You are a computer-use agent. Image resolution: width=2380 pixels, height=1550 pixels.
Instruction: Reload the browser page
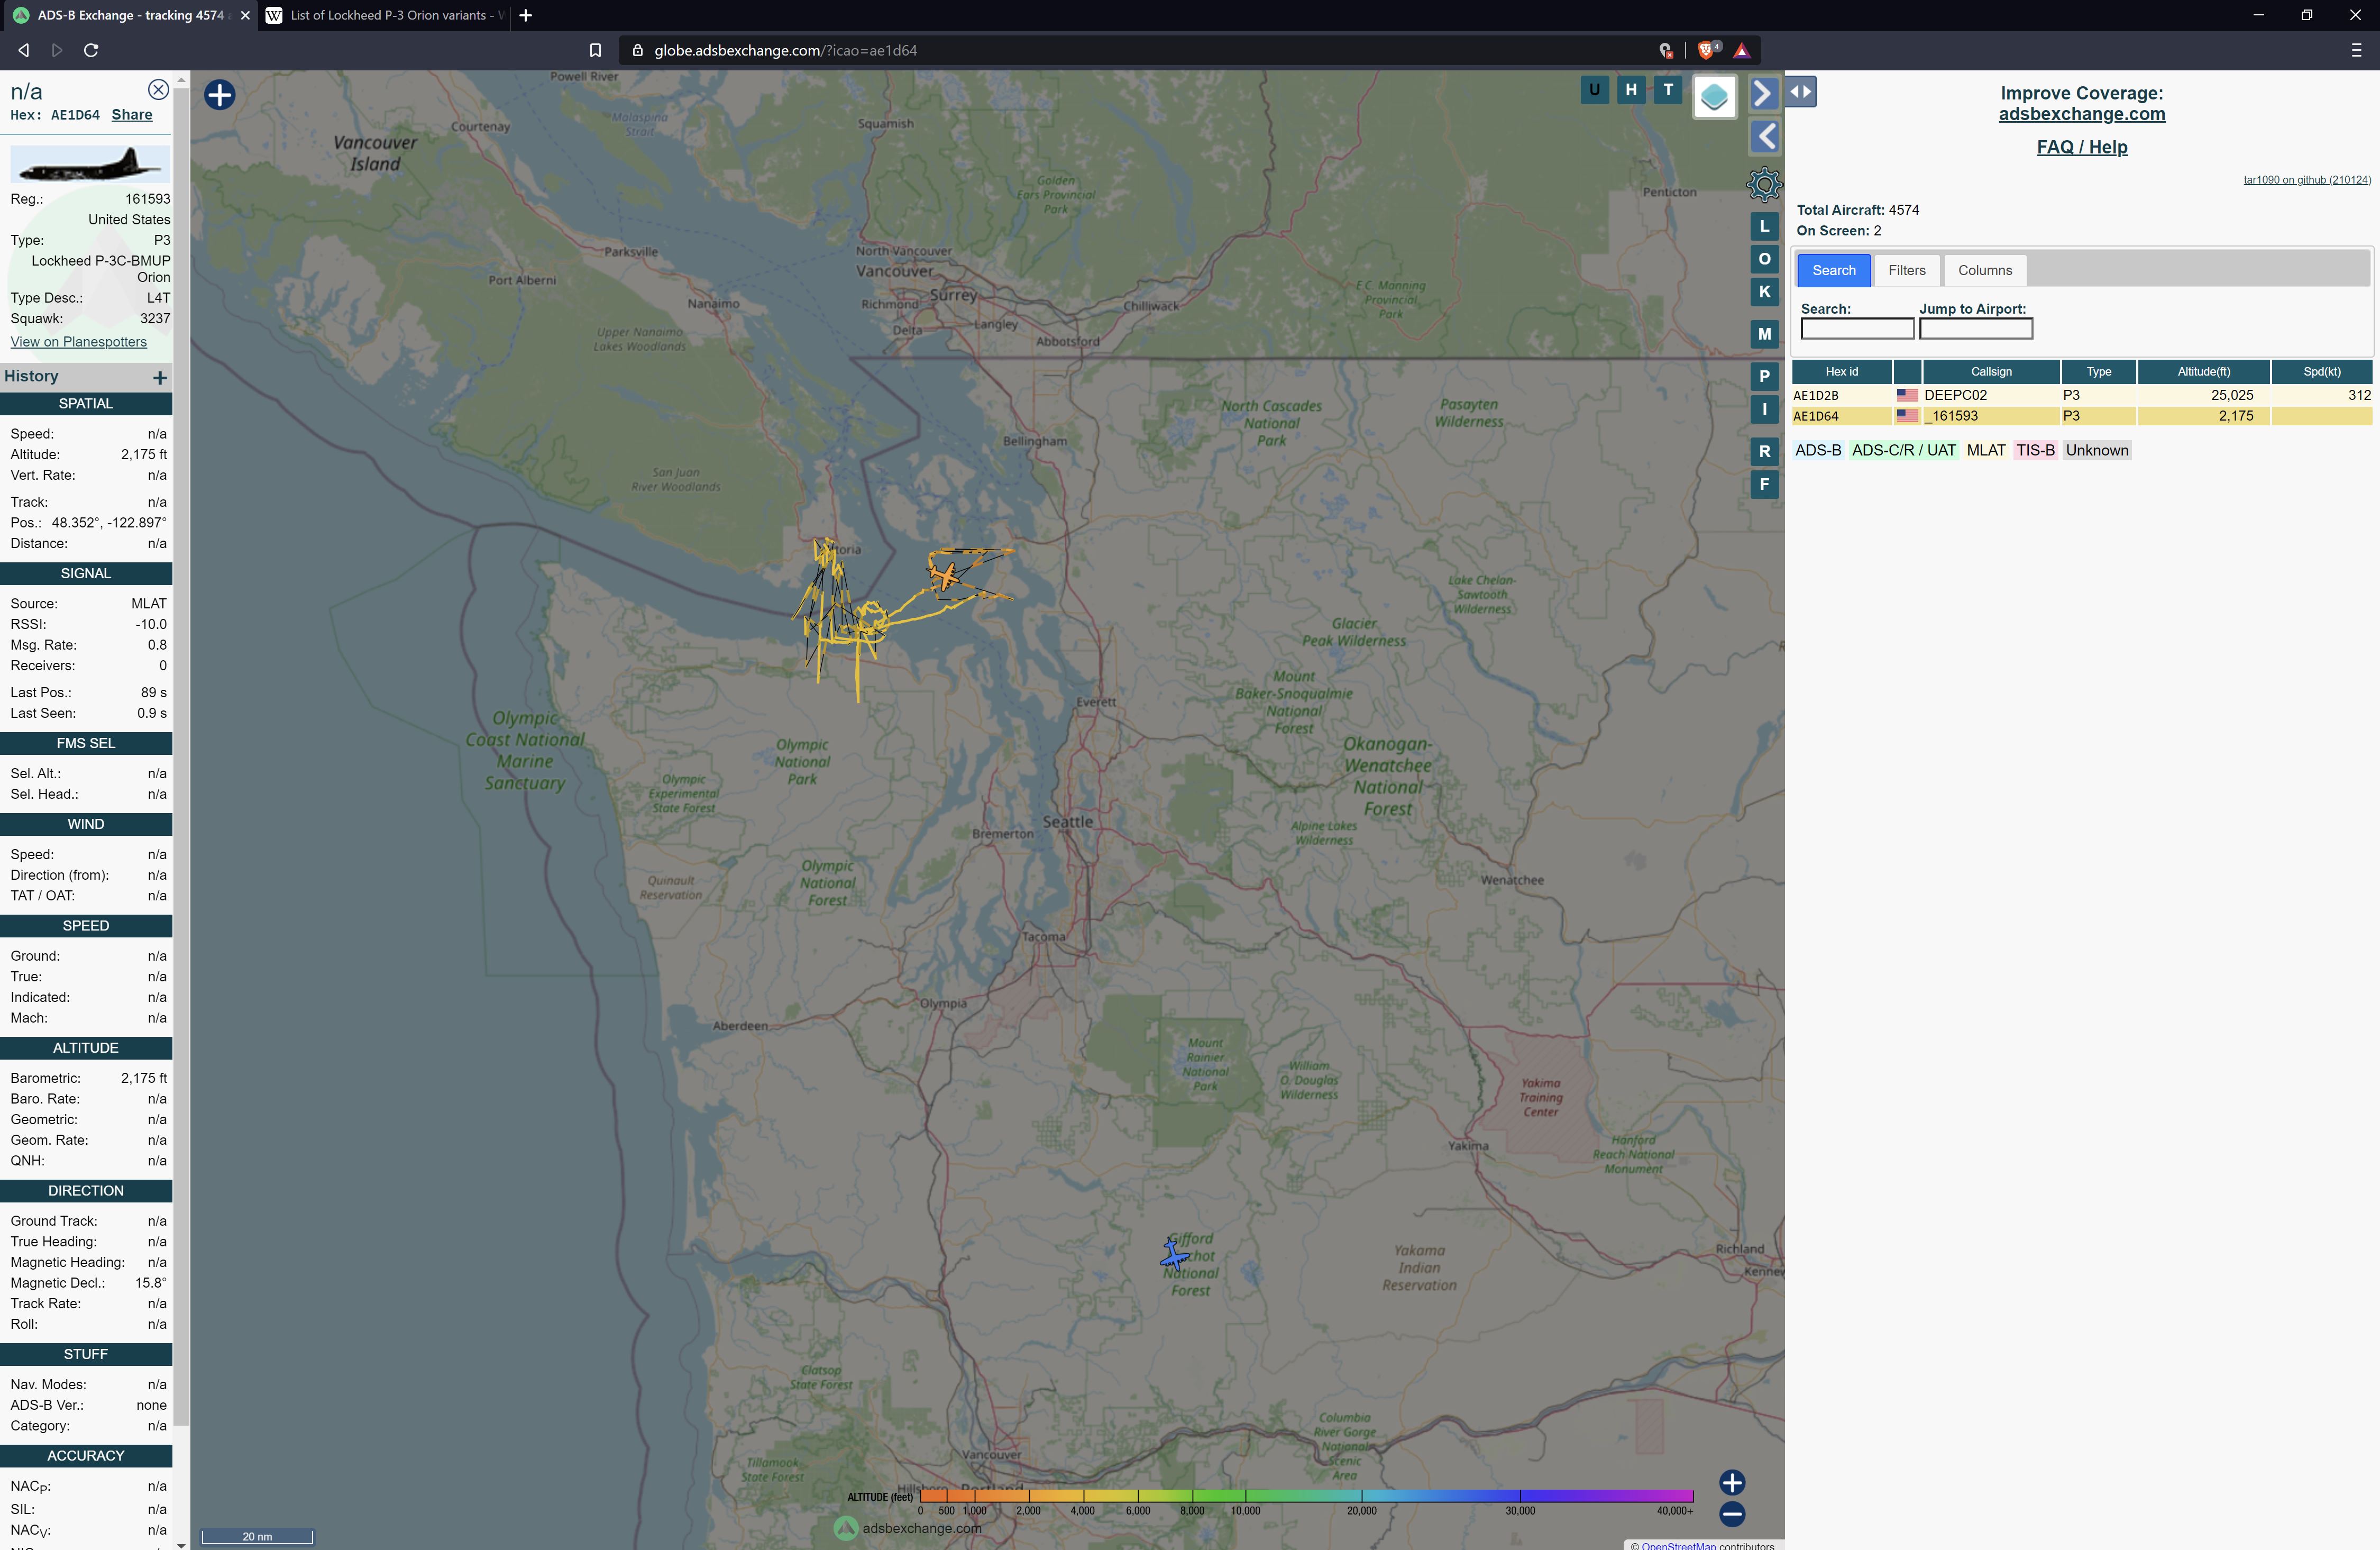[91, 50]
